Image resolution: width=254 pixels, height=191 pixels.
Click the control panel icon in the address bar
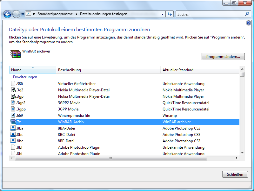coord(29,14)
